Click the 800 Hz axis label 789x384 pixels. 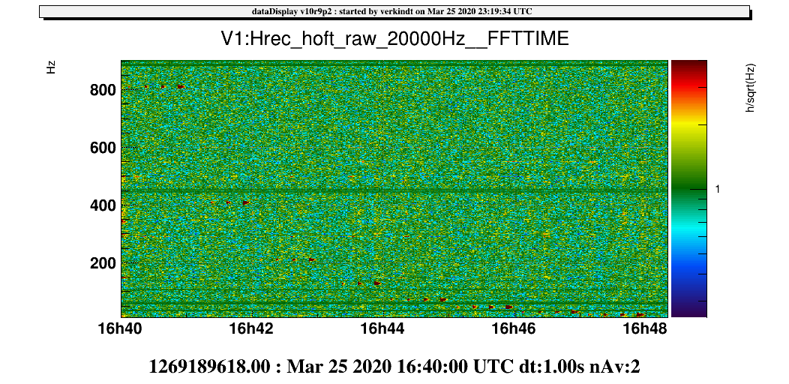click(x=103, y=91)
